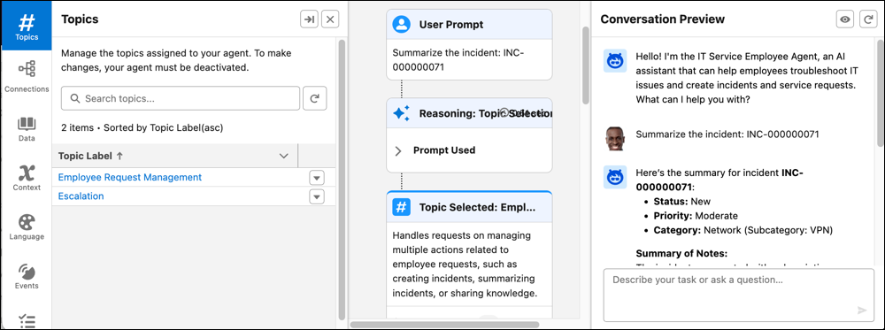Select the Category: Network bullet line
885x330 pixels.
tap(743, 230)
